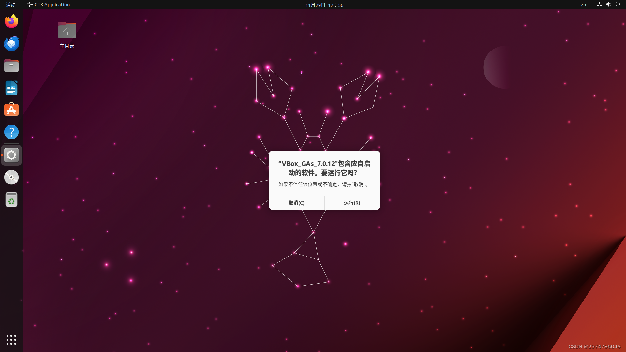Open the Trash bin in dock

pyautogui.click(x=11, y=199)
